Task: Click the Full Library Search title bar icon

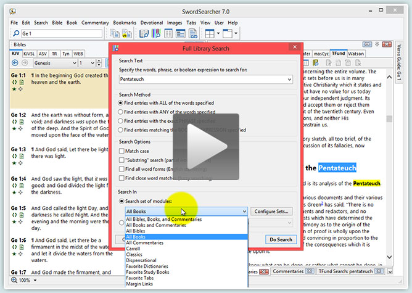Action: point(115,48)
